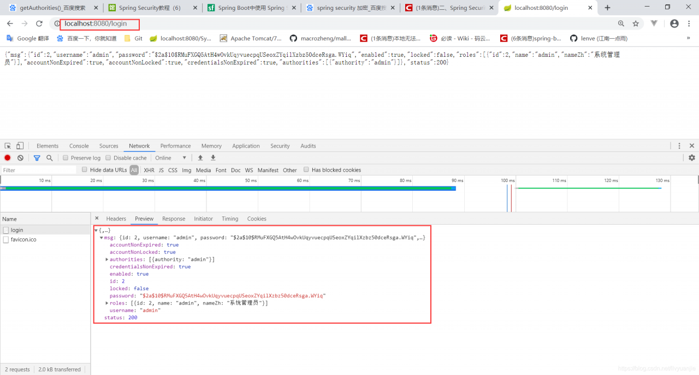The width and height of the screenshot is (699, 375).
Task: Open the Online throttling dropdown
Action: click(x=171, y=158)
